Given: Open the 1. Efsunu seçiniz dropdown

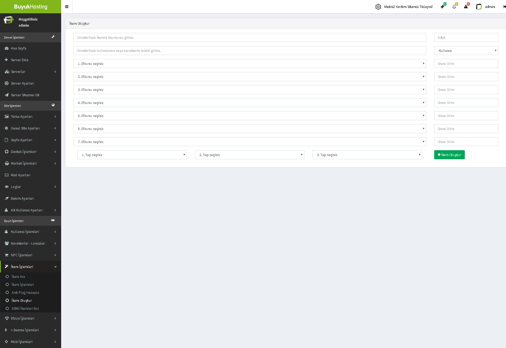Looking at the screenshot, I should click(249, 64).
